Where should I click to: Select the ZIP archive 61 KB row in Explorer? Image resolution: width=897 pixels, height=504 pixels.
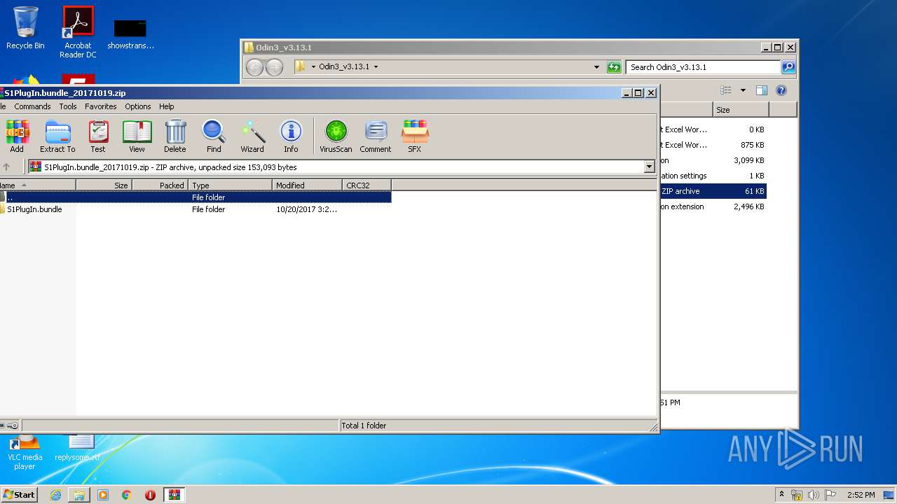point(713,191)
